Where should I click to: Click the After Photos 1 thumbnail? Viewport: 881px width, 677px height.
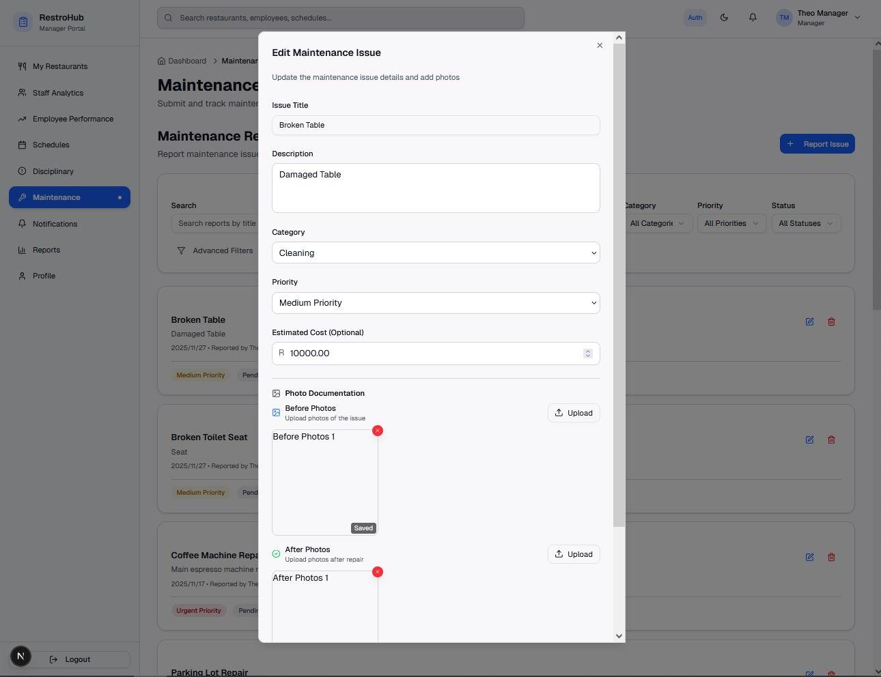point(325,607)
